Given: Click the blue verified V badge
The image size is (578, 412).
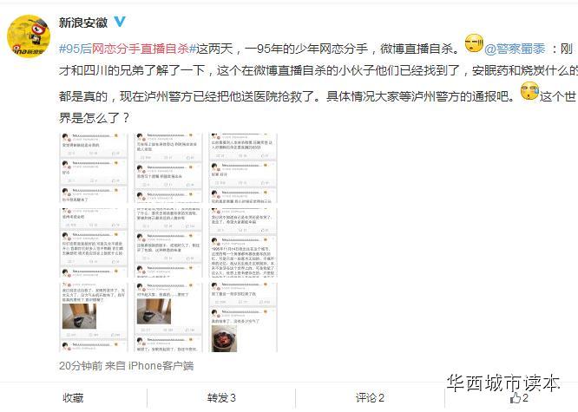Looking at the screenshot, I should pos(120,22).
